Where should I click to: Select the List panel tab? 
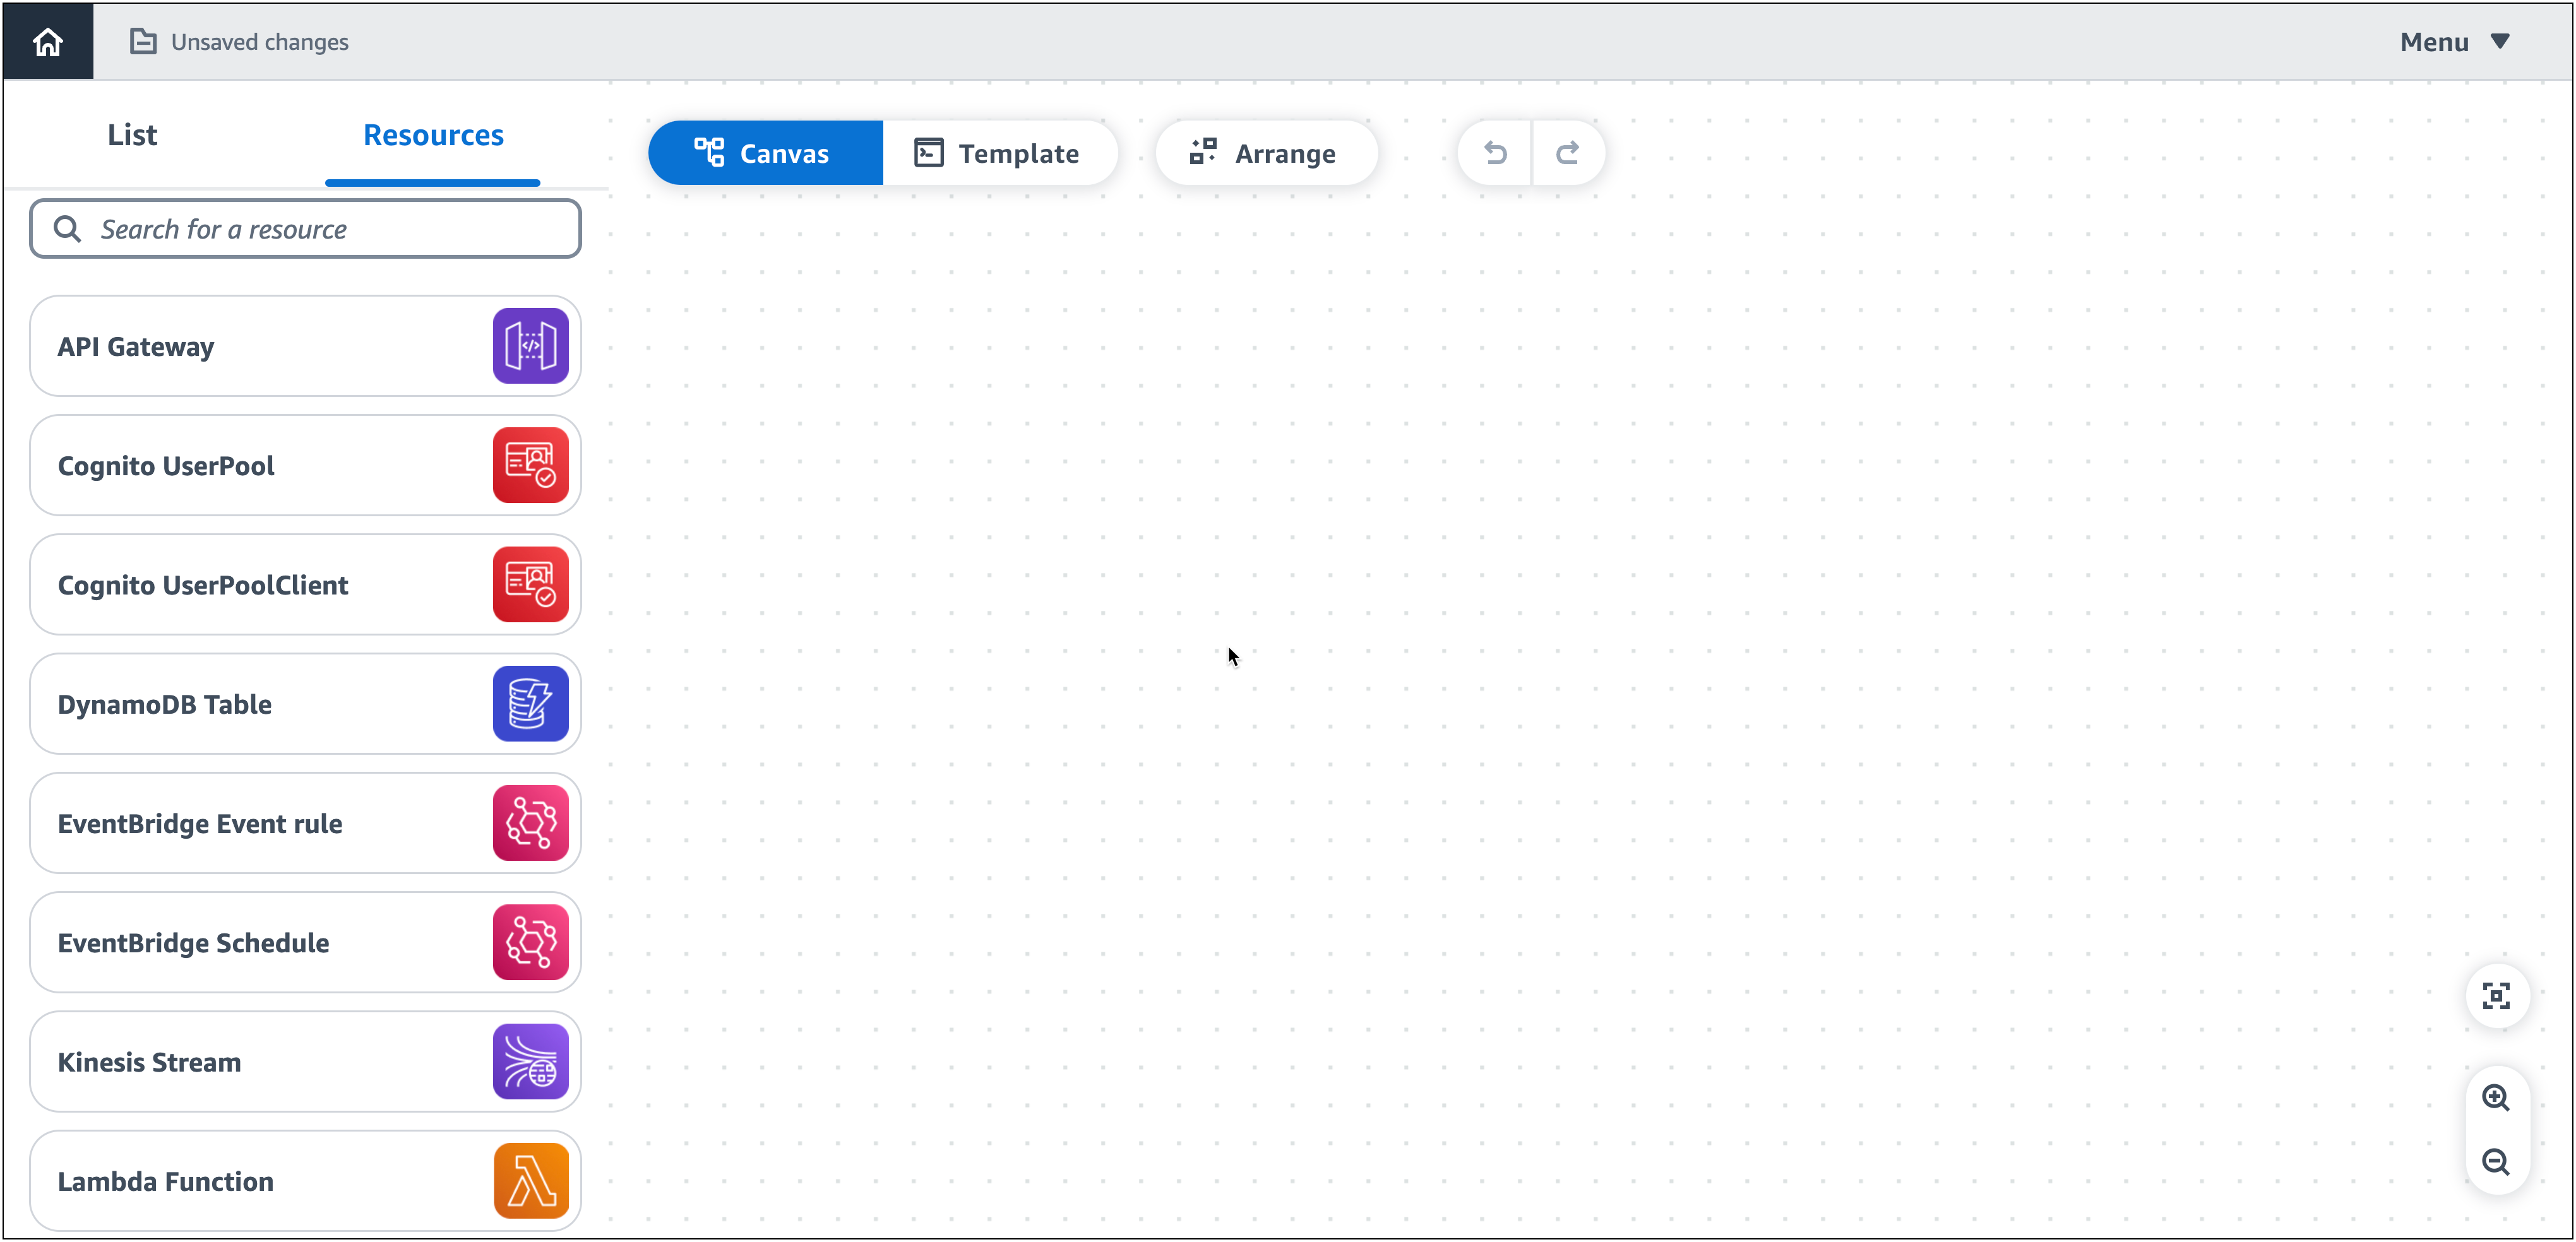131,134
